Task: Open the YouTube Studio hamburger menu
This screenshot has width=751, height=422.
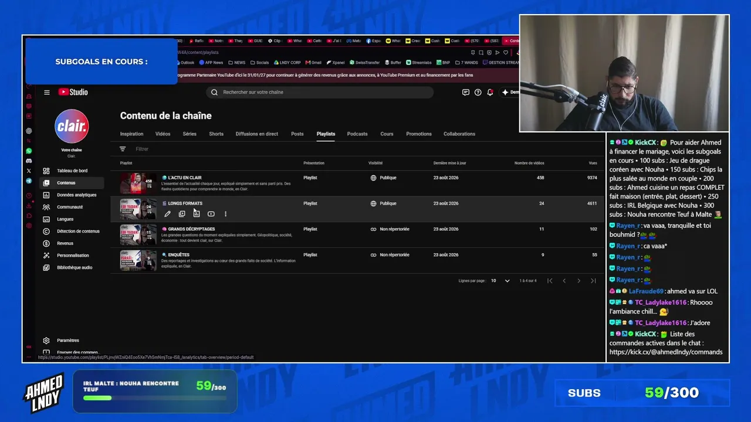Action: [47, 92]
